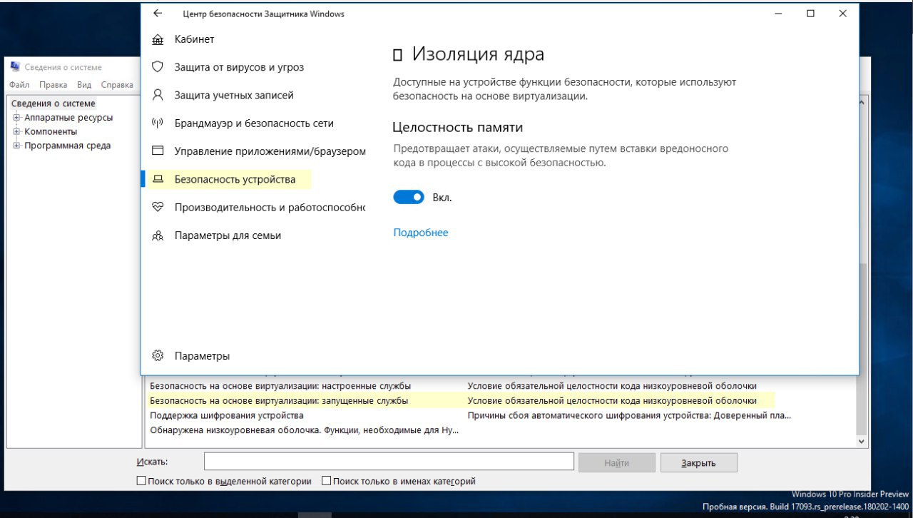Click the Изоляция ядра heading icon
Screen dimensions: 913x518
[398, 55]
